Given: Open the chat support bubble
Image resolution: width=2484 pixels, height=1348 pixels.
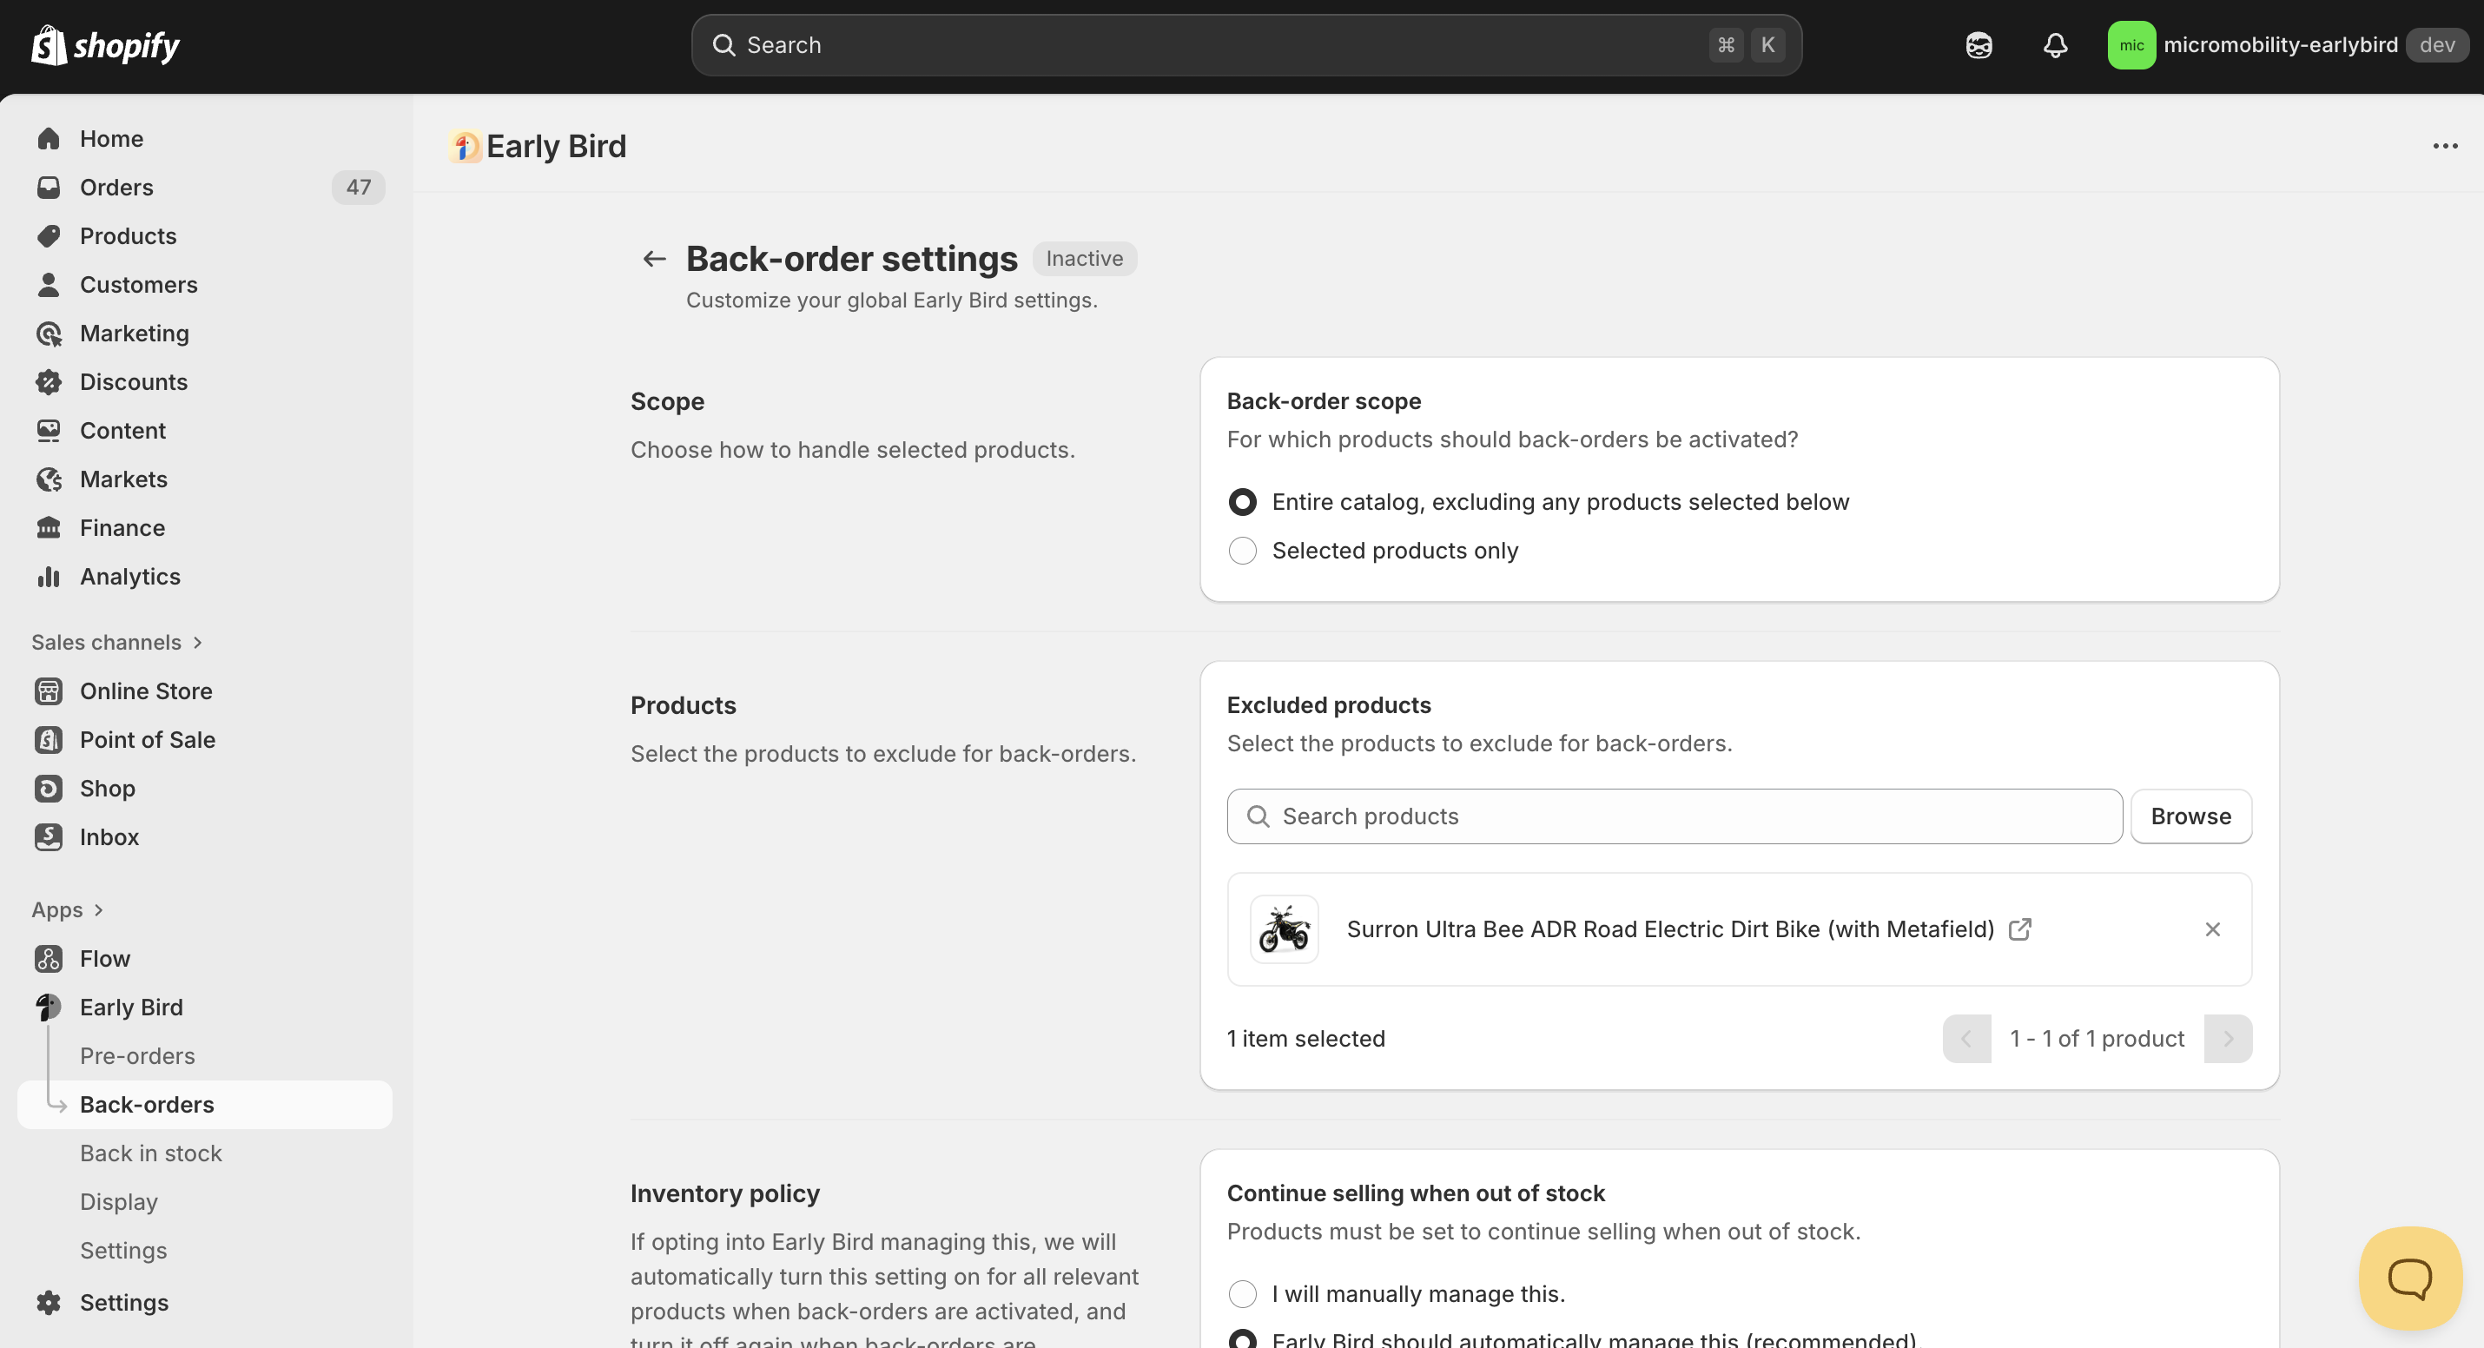Looking at the screenshot, I should click(x=2408, y=1278).
